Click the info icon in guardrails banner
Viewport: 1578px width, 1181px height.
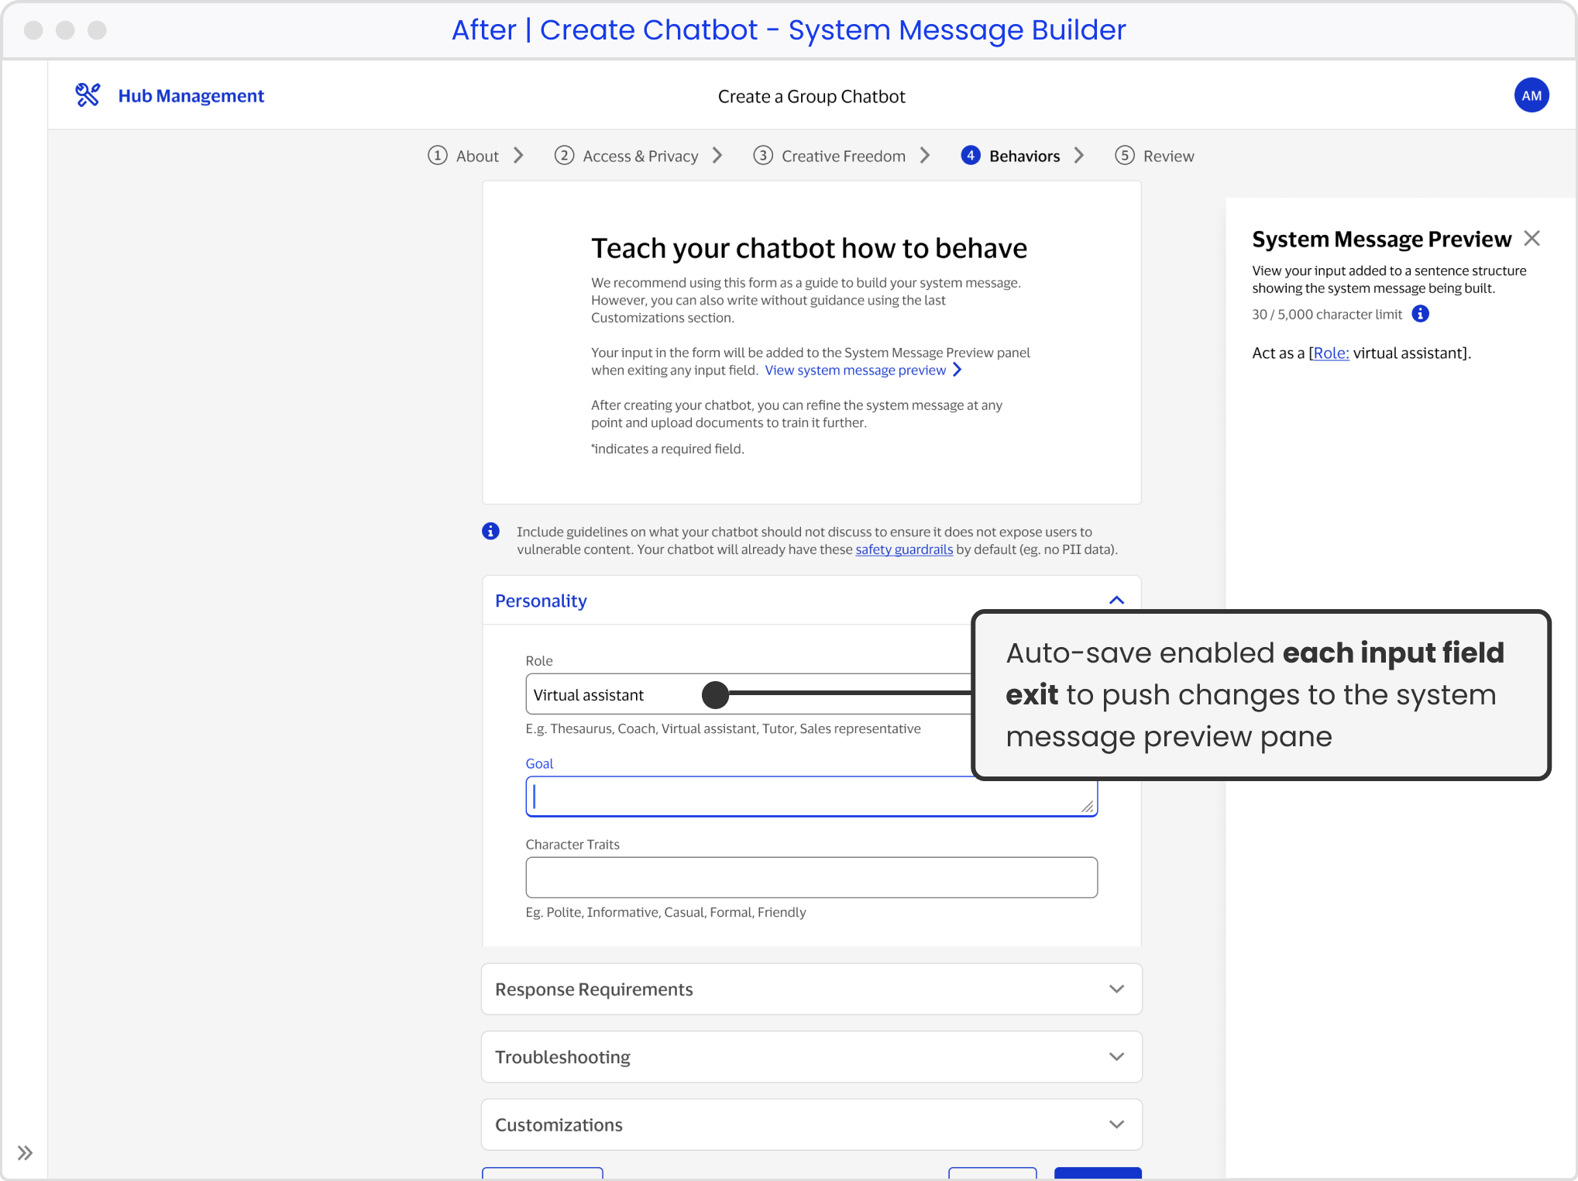(x=490, y=531)
